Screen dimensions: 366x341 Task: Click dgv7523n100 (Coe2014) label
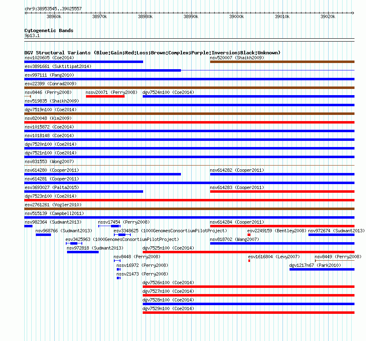pos(51,196)
